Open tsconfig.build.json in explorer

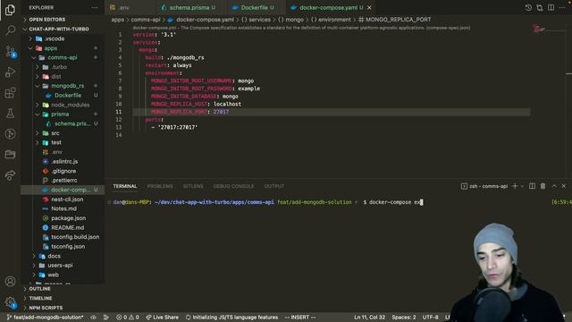[x=75, y=237]
